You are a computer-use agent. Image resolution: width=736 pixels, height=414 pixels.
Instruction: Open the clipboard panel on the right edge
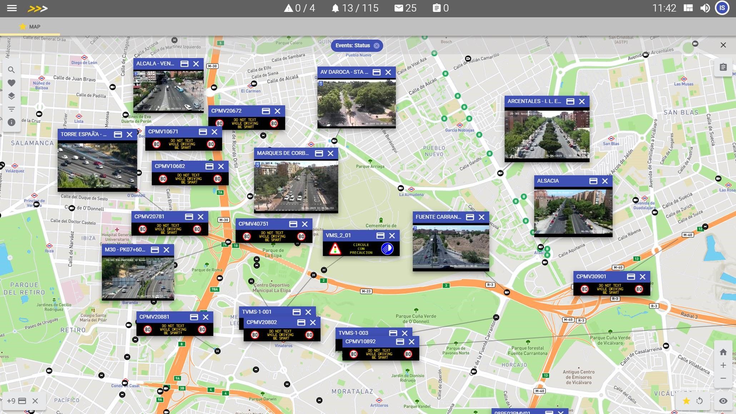point(723,67)
